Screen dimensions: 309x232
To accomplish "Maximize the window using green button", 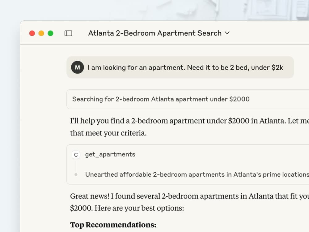I will click(x=50, y=33).
